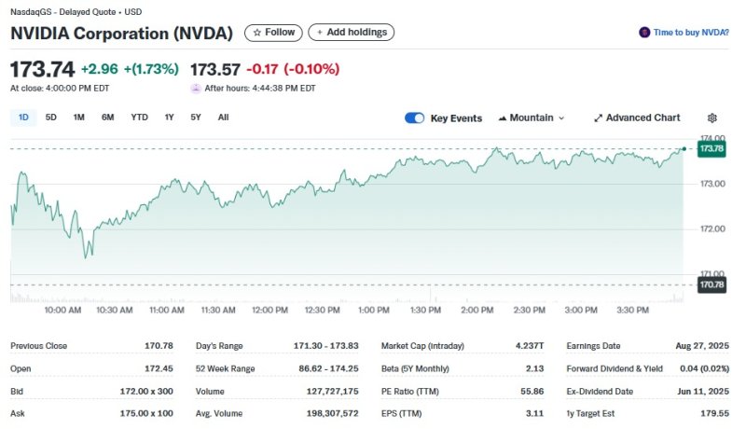Click the purple icon beside Time to buy NVDA
Image resolution: width=746 pixels, height=429 pixels.
pyautogui.click(x=644, y=33)
